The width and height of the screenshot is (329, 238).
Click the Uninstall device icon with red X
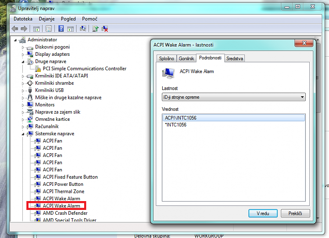pos(105,29)
